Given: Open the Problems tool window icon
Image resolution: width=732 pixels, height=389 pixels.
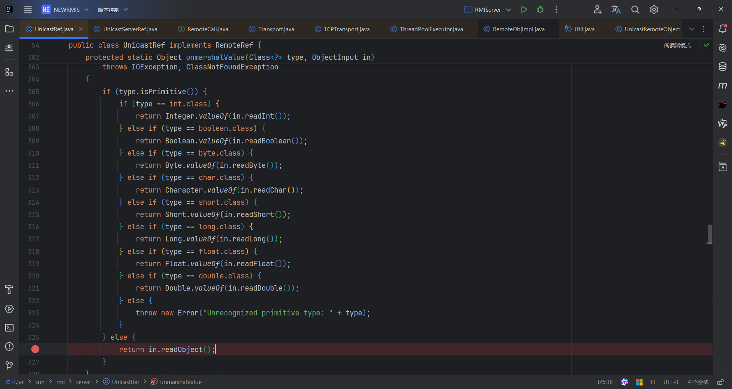Looking at the screenshot, I should pos(9,347).
